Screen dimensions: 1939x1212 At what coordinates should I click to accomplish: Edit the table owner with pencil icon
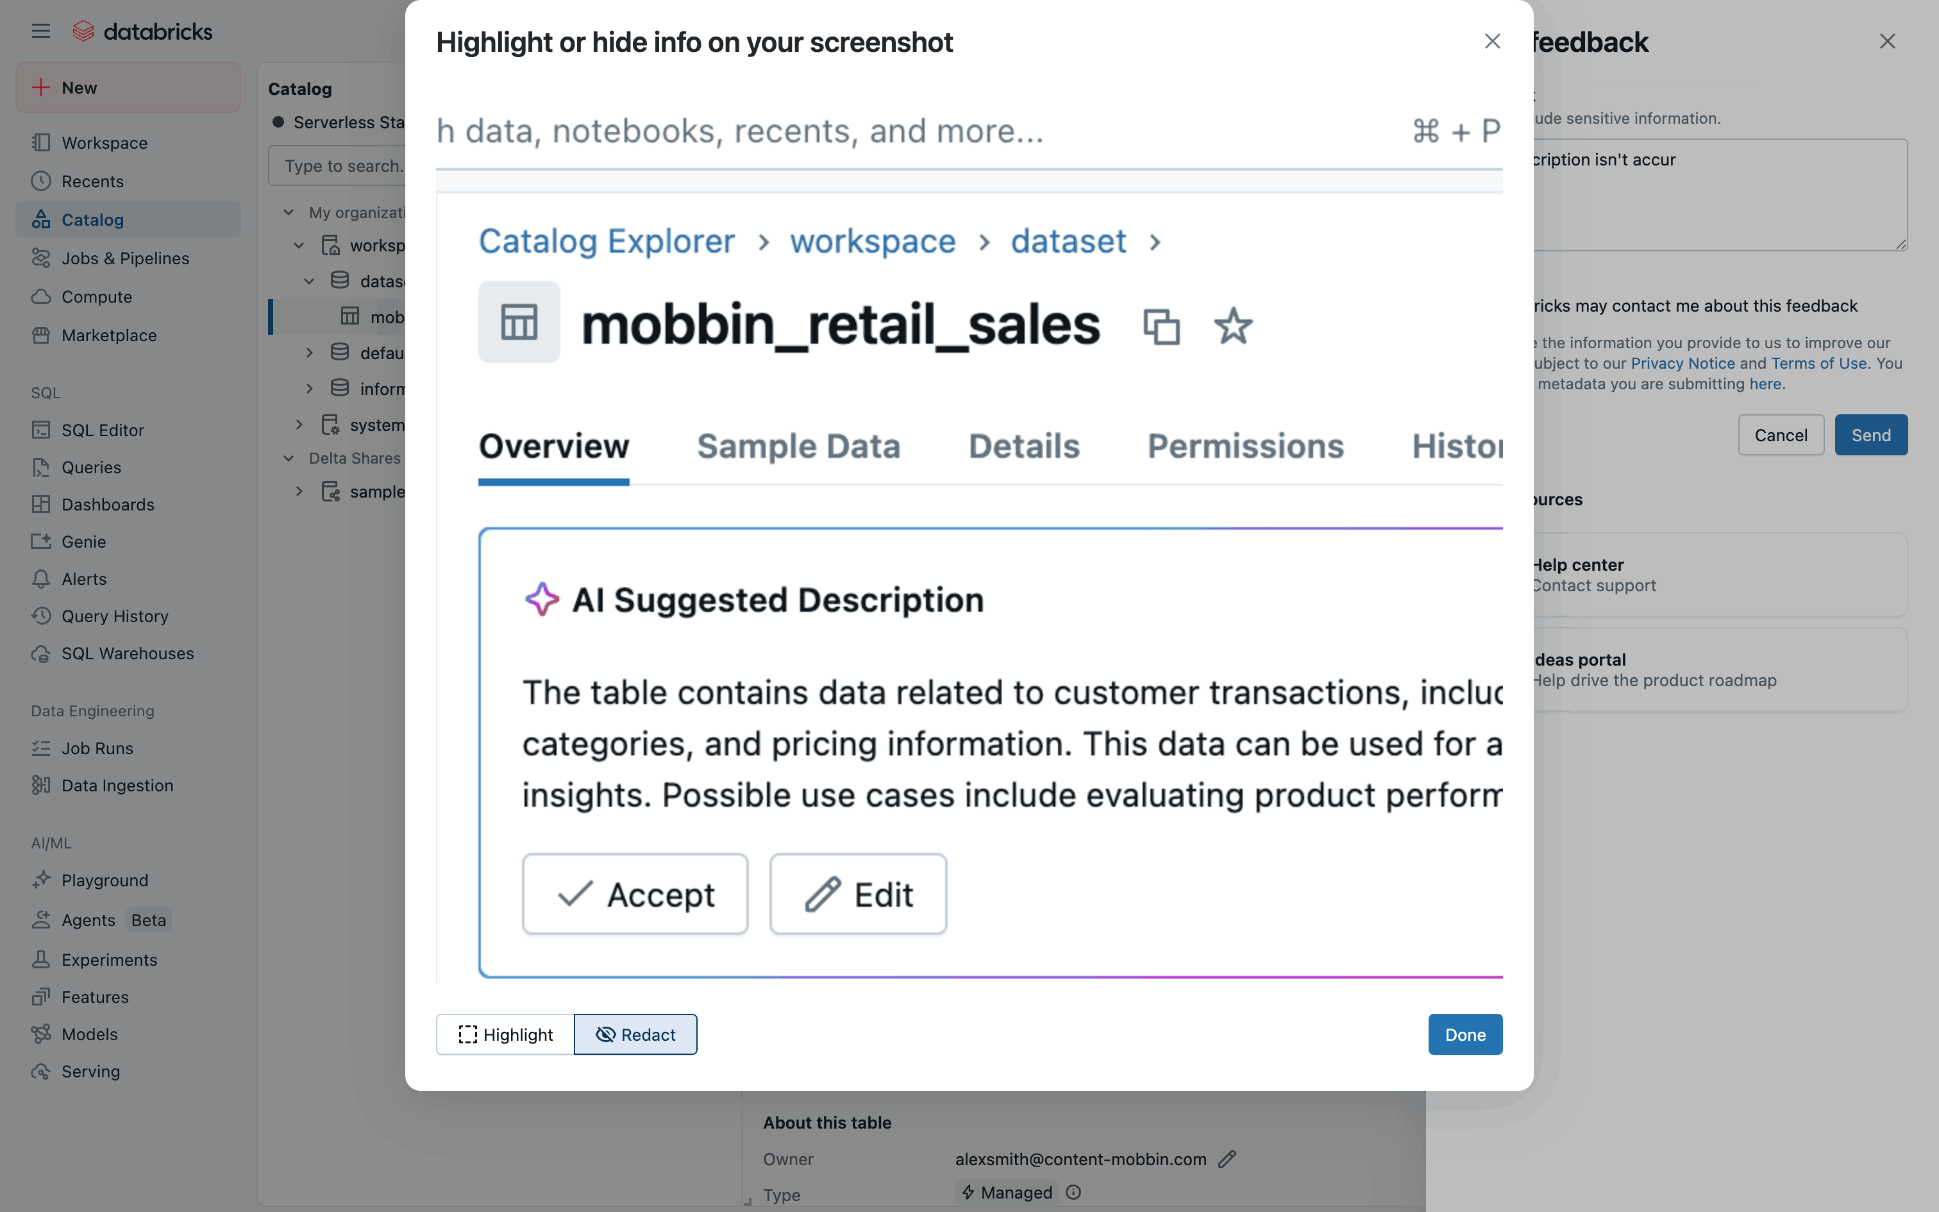1227,1159
